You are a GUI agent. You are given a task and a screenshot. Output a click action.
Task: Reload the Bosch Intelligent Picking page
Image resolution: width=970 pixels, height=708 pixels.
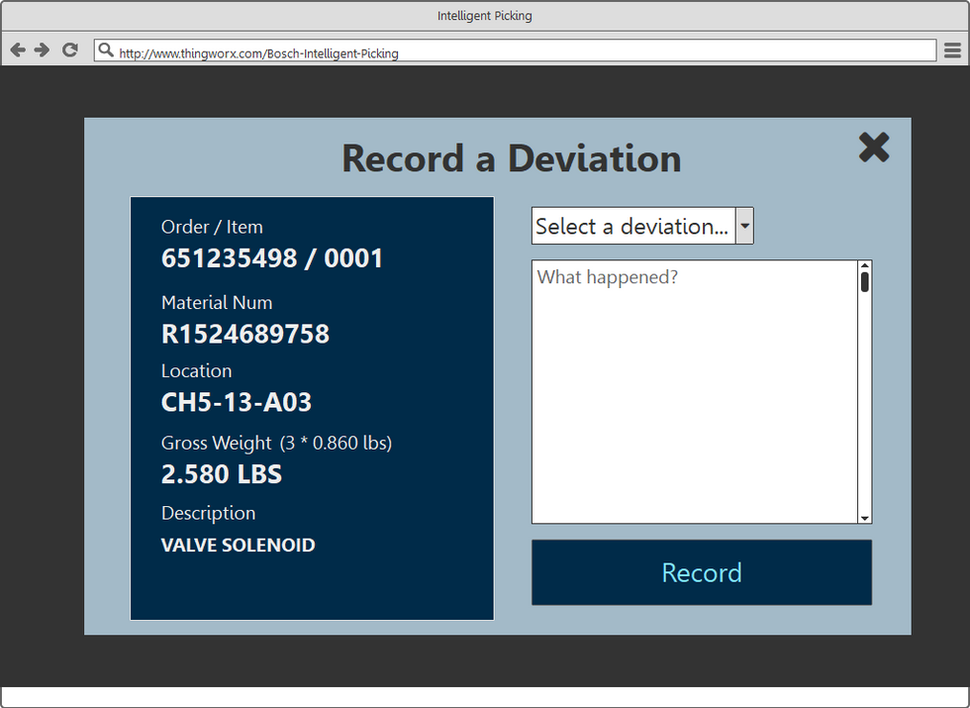(x=69, y=50)
